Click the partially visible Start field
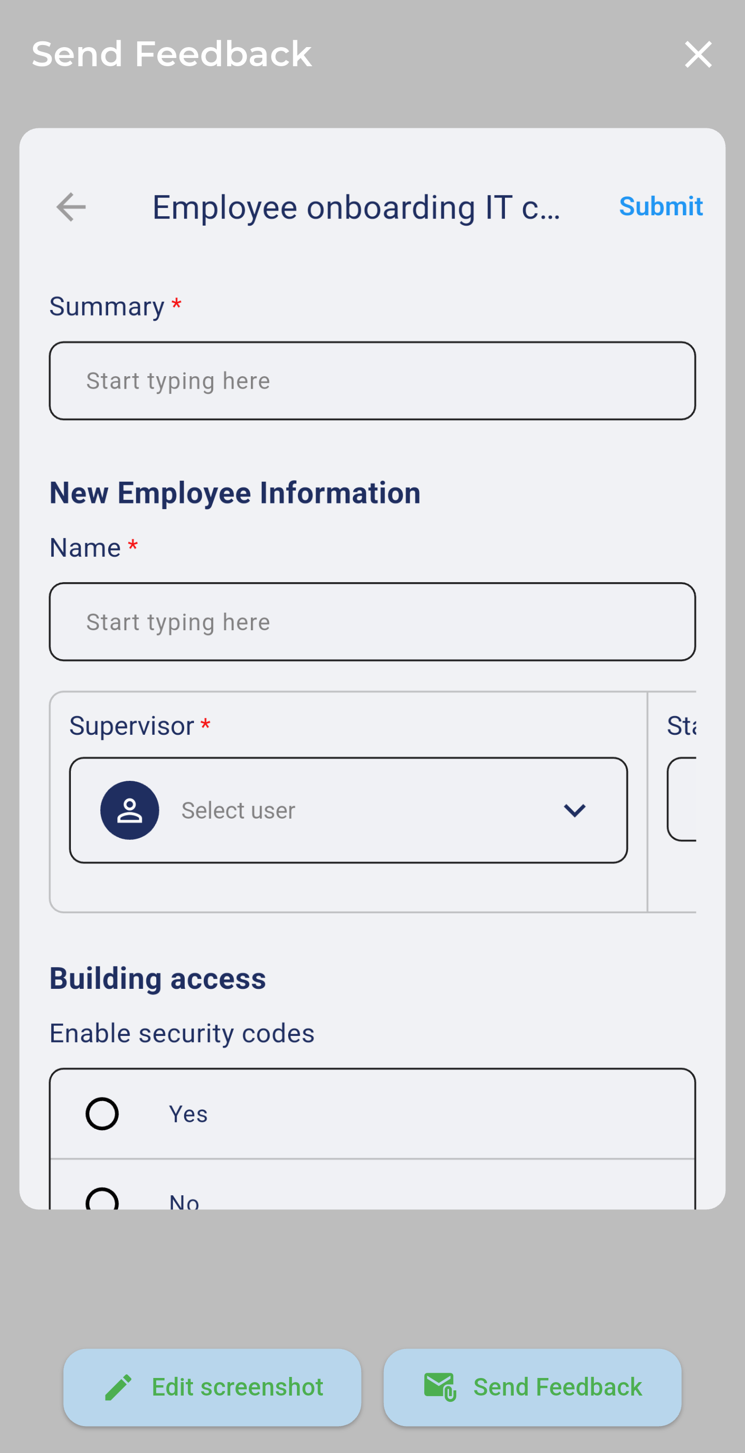The width and height of the screenshot is (745, 1453). [682, 799]
